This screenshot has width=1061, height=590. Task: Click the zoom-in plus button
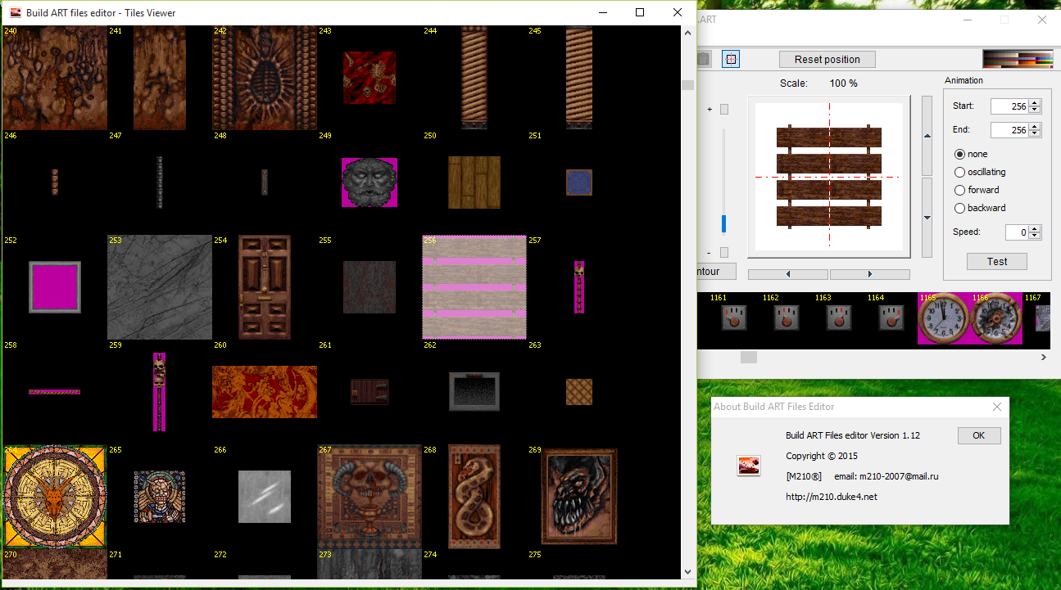723,110
